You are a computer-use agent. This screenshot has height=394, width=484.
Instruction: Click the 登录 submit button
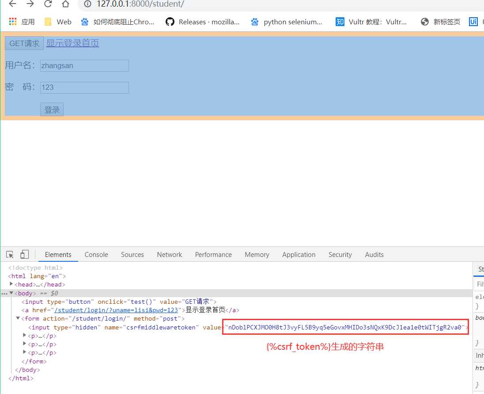[52, 110]
